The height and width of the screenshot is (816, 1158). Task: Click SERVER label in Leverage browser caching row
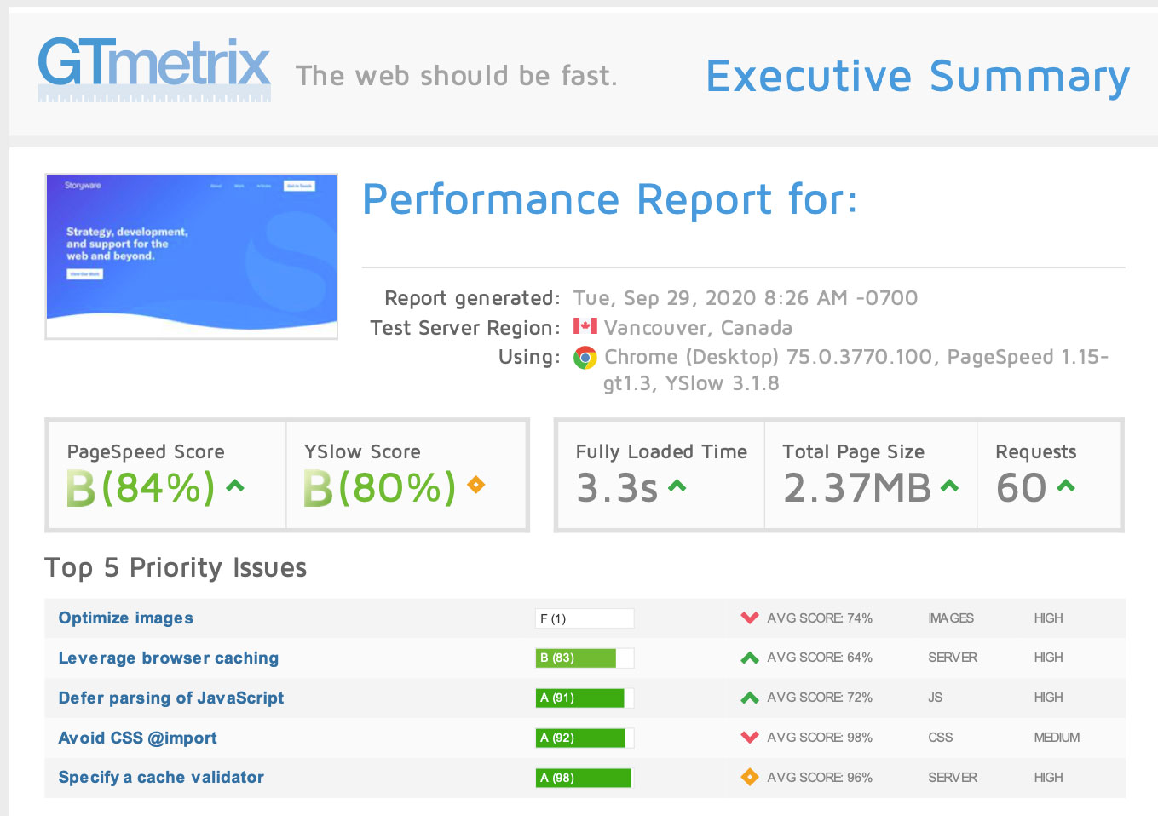click(x=953, y=658)
